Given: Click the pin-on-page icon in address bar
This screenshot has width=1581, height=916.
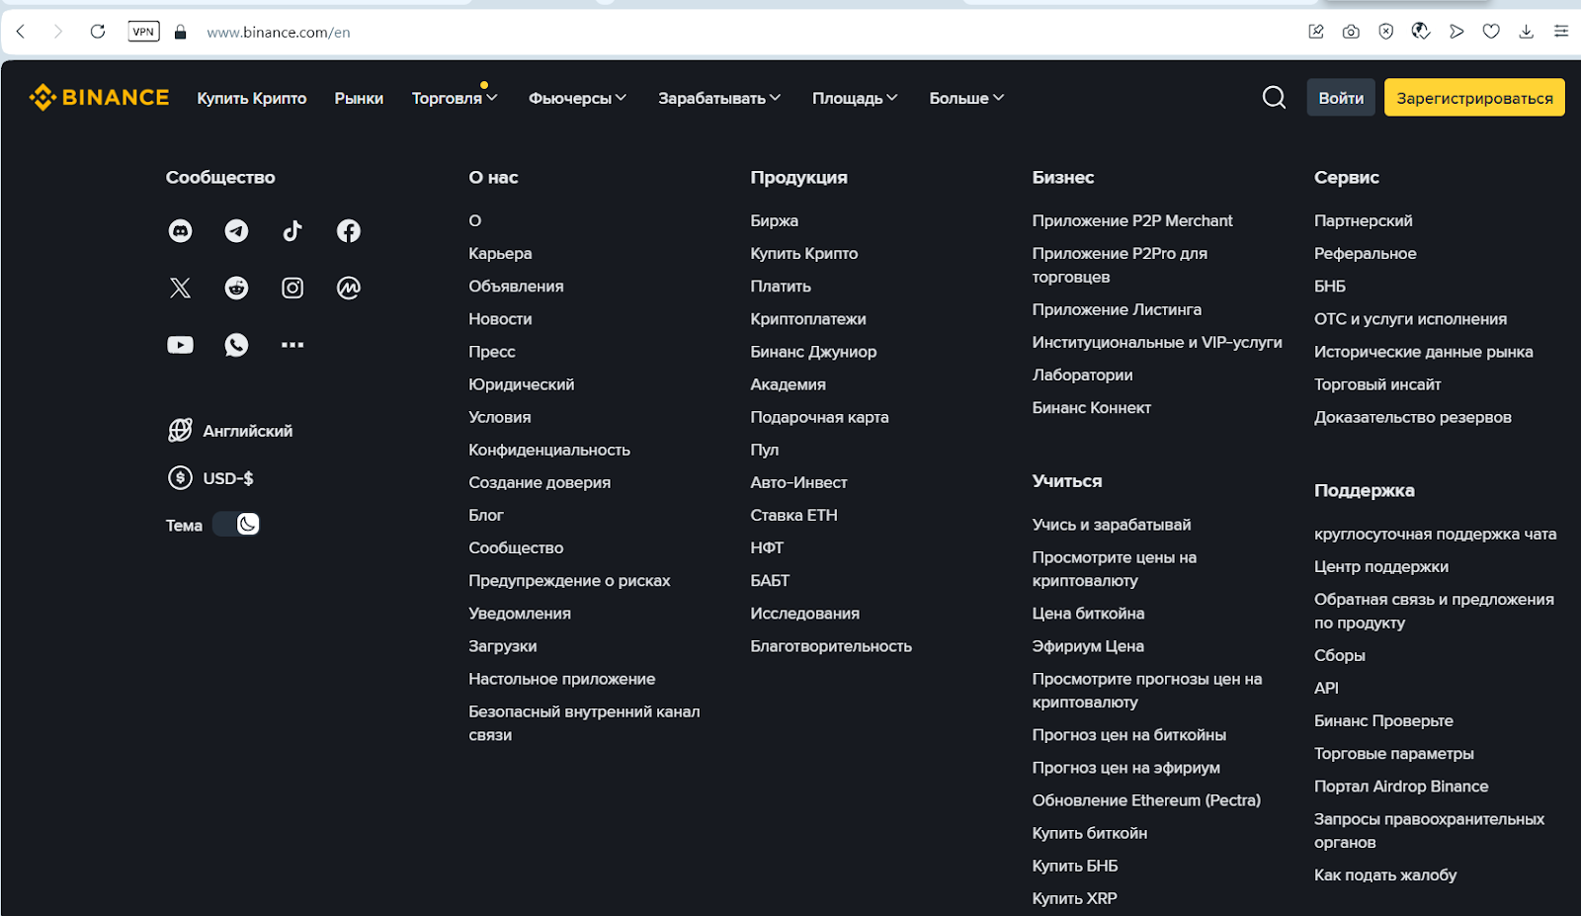Looking at the screenshot, I should click(1316, 32).
